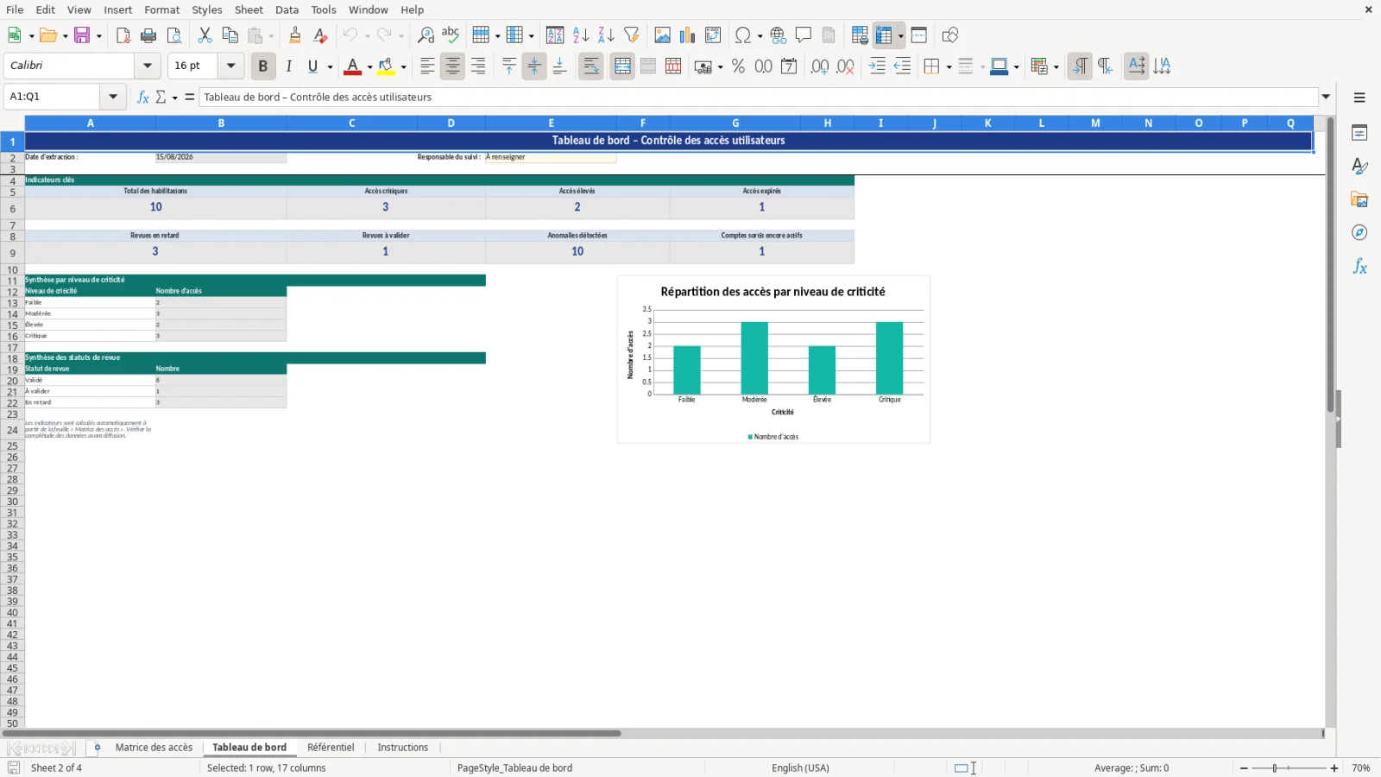The width and height of the screenshot is (1381, 777).
Task: Expand the Name Box dropdown
Action: coord(113,97)
